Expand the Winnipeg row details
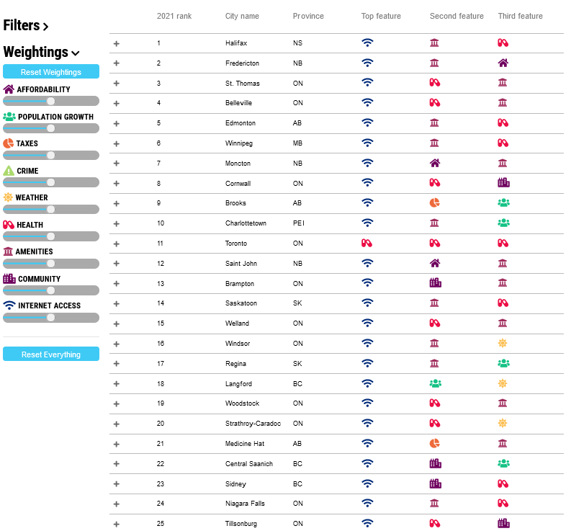Viewport: 571px width, 531px height. click(x=116, y=143)
